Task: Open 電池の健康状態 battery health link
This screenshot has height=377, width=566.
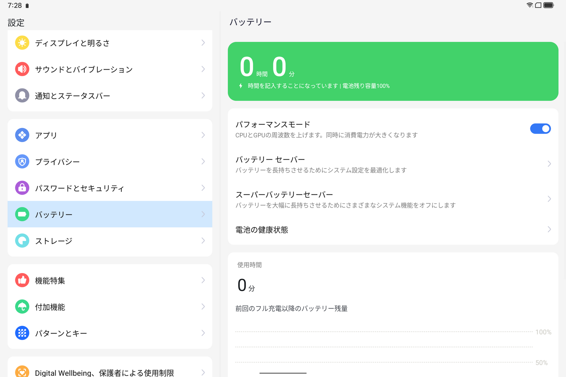Action: tap(262, 230)
